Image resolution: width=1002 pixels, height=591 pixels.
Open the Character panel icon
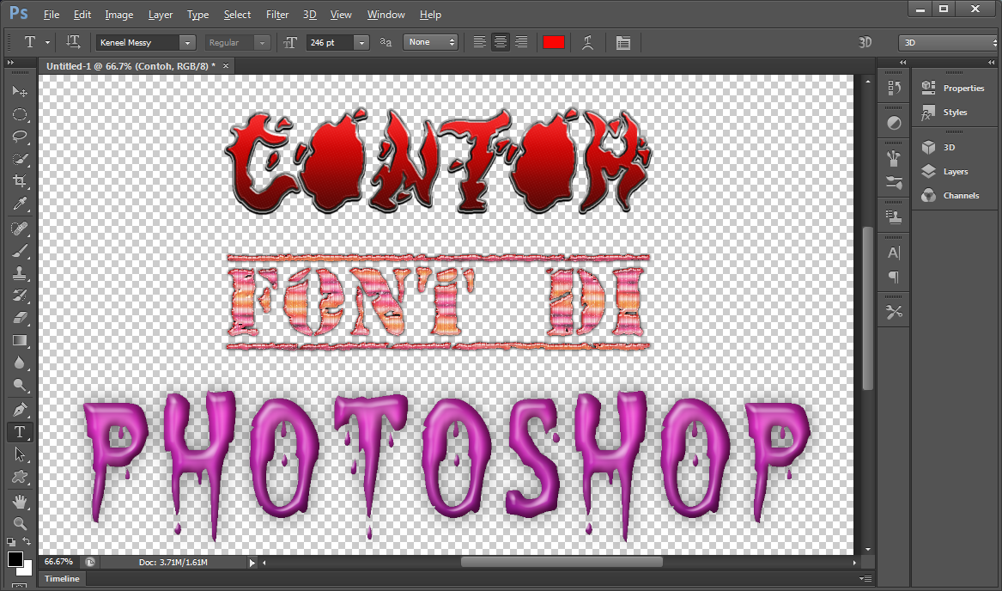click(x=894, y=253)
